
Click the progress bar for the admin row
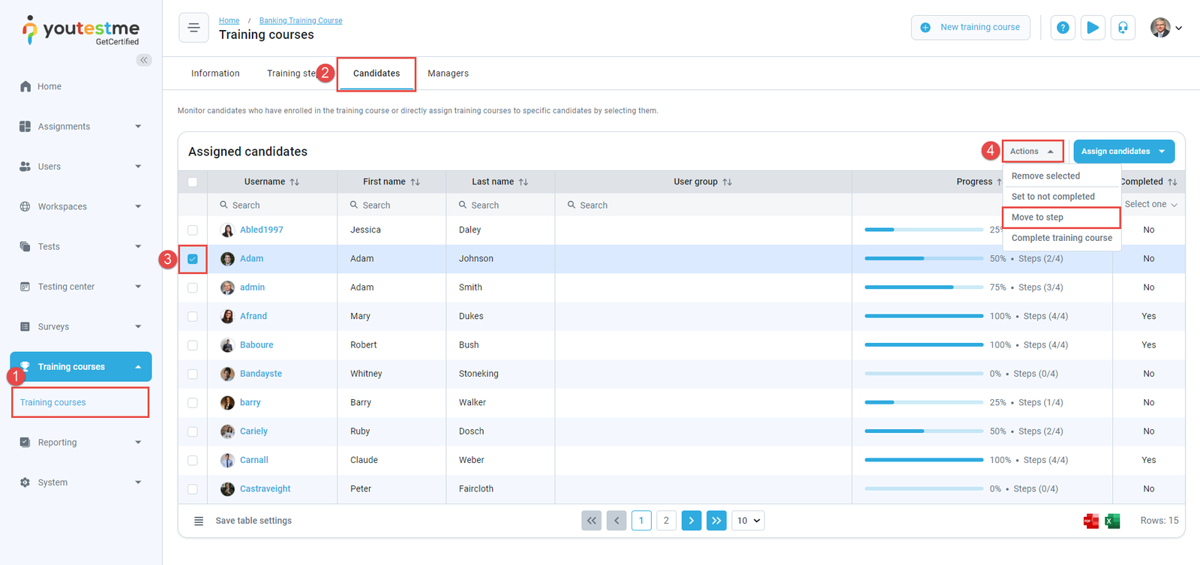click(923, 287)
